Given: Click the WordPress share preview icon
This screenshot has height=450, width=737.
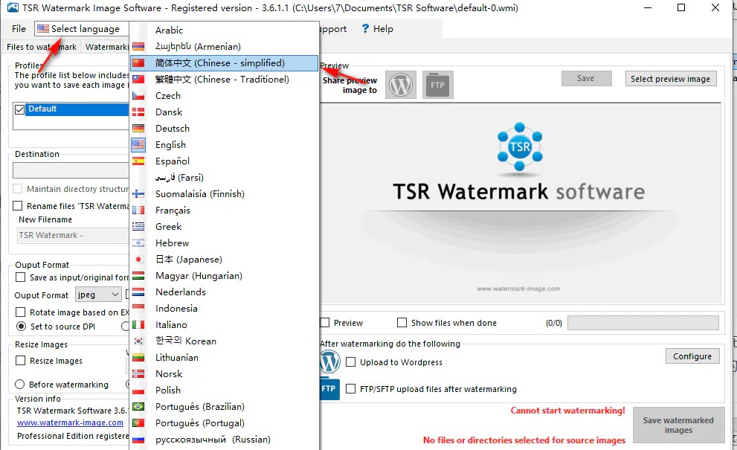Looking at the screenshot, I should (401, 86).
